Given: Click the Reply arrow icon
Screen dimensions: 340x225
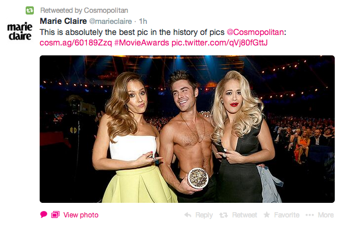Looking at the screenshot, I should 188,215.
